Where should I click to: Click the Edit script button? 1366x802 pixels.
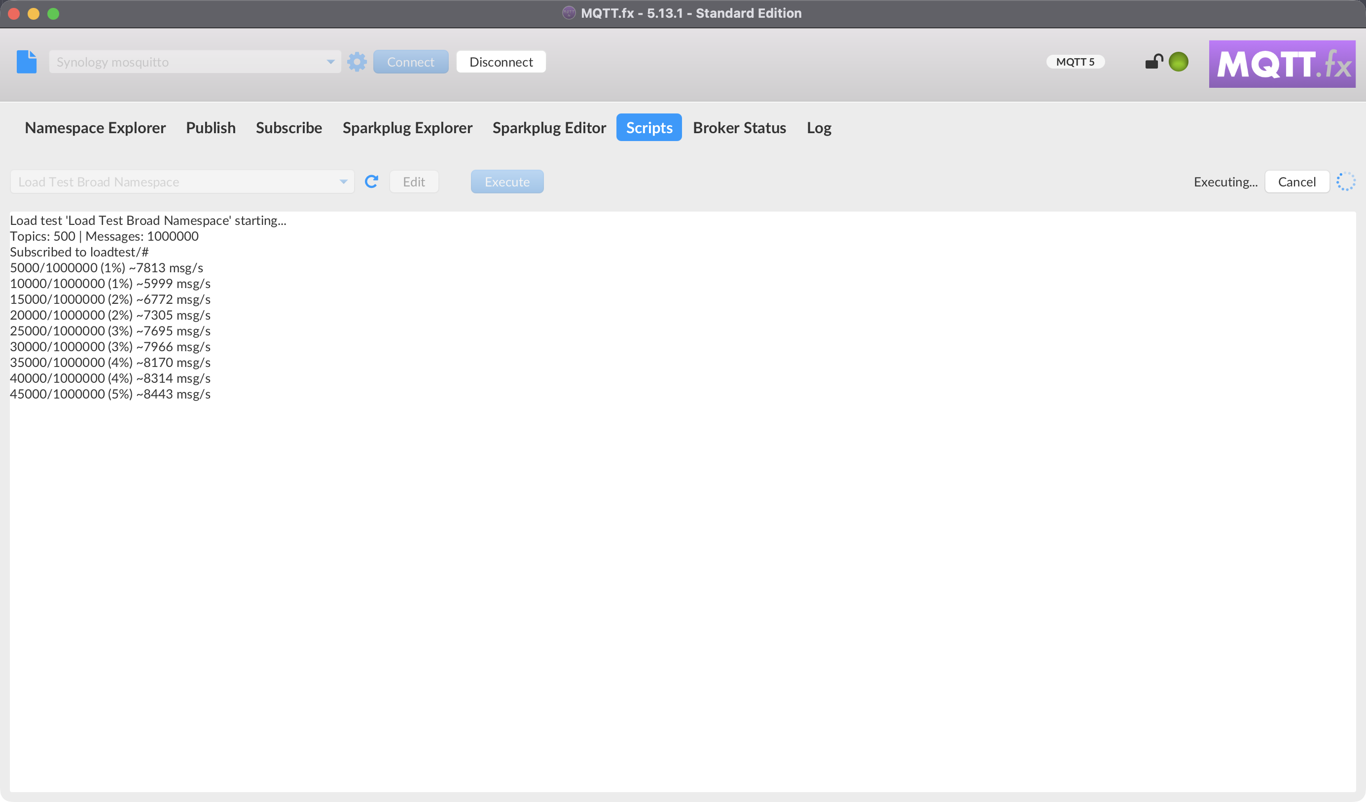(x=414, y=182)
